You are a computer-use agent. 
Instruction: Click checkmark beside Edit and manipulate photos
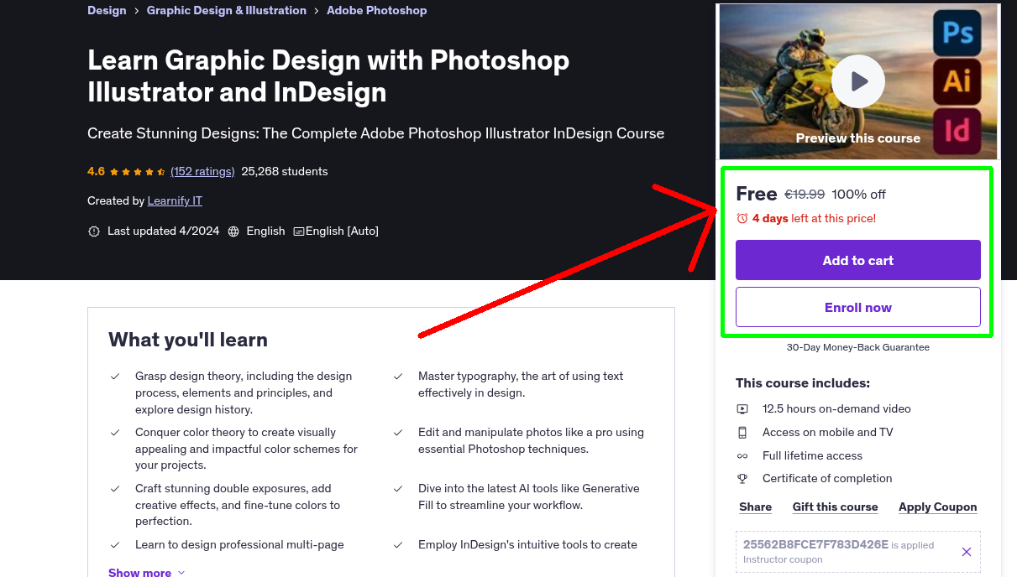point(398,433)
